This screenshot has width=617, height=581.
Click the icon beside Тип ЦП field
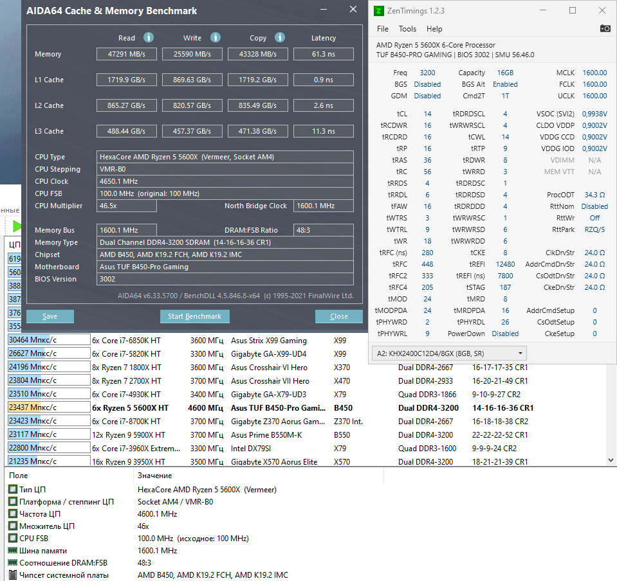click(13, 489)
